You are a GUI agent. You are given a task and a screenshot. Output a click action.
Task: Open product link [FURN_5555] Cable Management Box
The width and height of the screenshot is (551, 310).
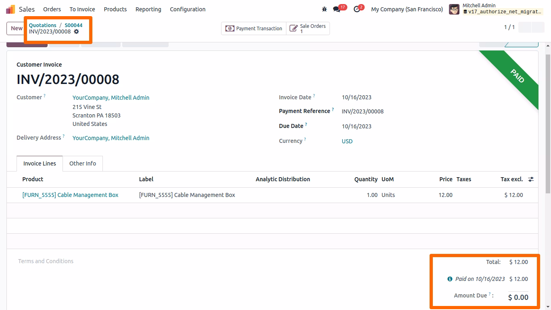point(71,195)
